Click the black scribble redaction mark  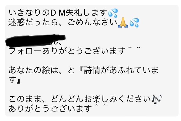click(x=35, y=41)
